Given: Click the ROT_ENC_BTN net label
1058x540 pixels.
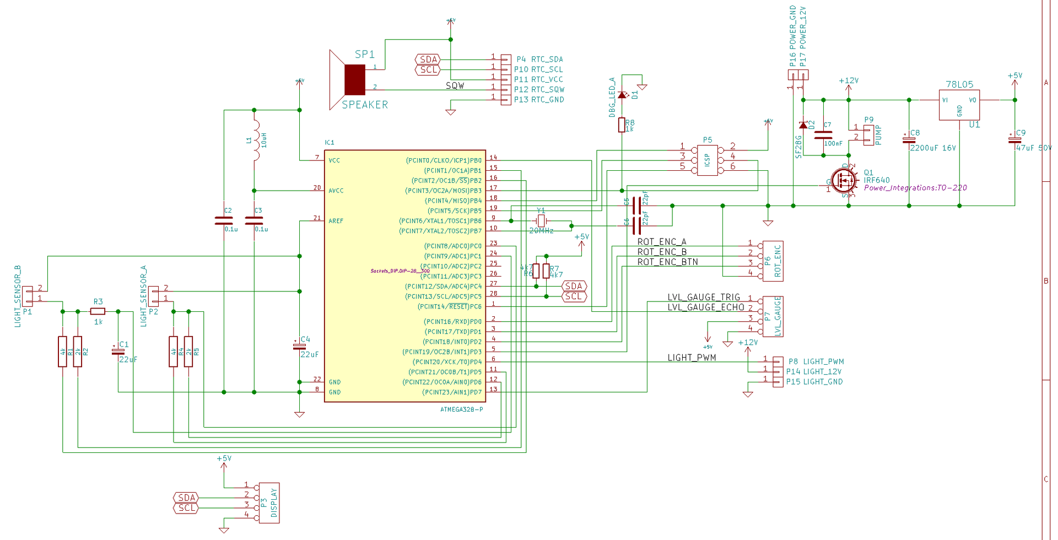Looking at the screenshot, I should click(668, 262).
